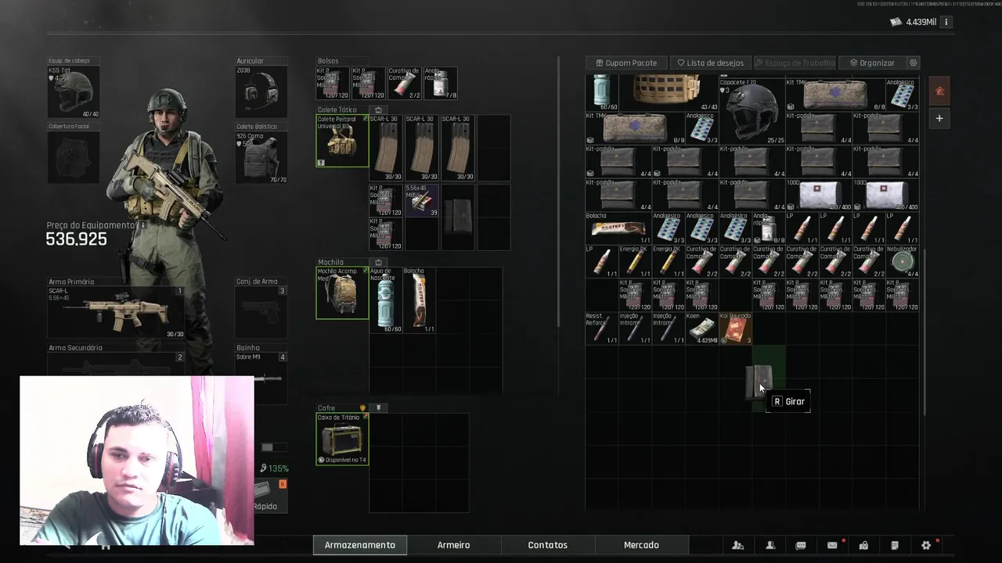Select the Caixa de Titânio secure case
1002x563 pixels.
coord(342,439)
